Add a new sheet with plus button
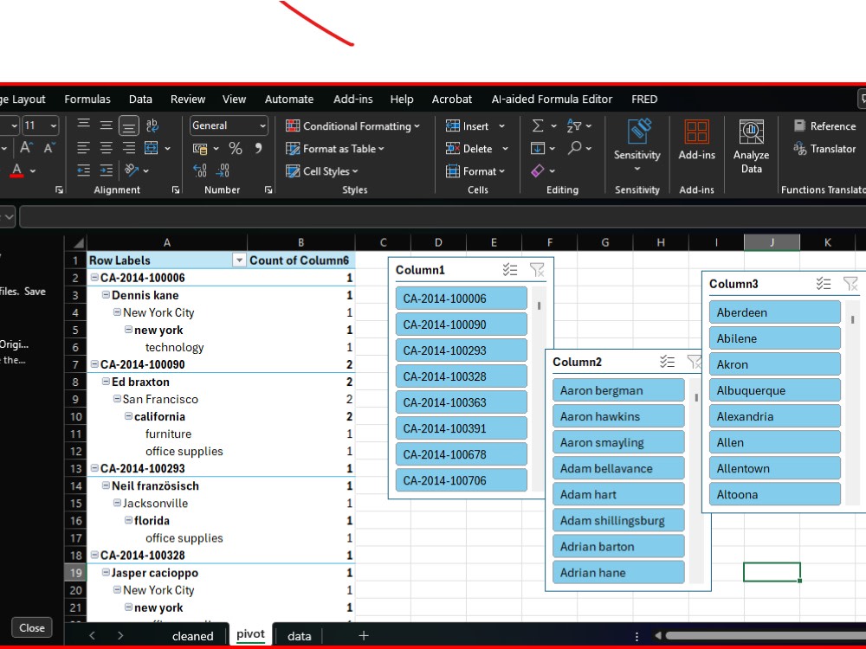This screenshot has width=866, height=649. click(x=364, y=636)
